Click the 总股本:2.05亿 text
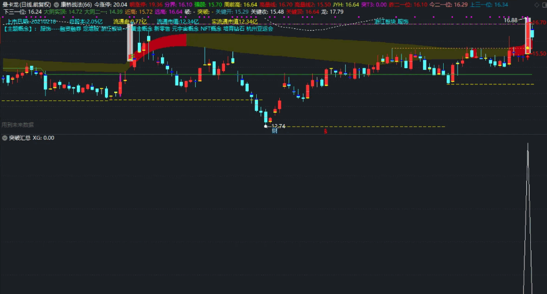The height and width of the screenshot is (294, 547). (x=86, y=21)
